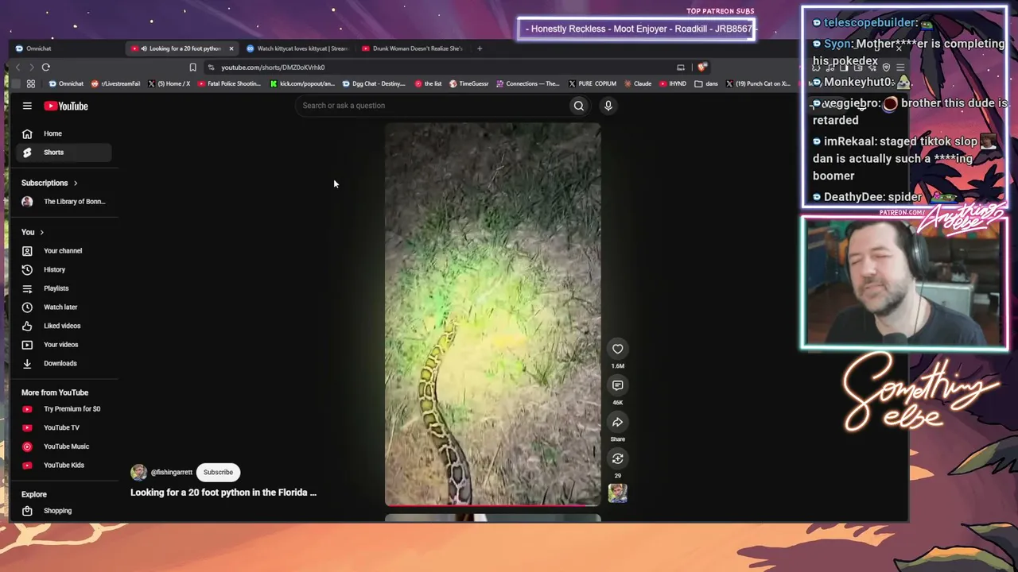
Task: Open remix option for this Short
Action: coord(618,458)
